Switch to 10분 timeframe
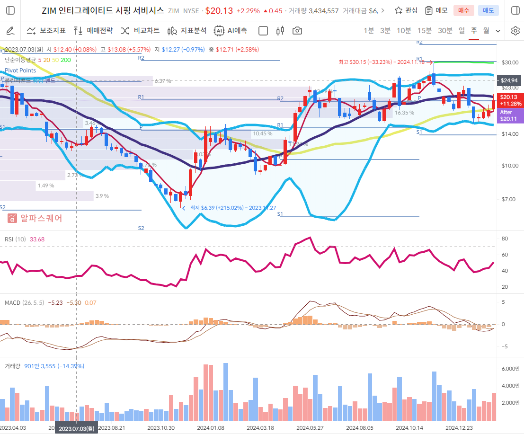 click(x=404, y=31)
